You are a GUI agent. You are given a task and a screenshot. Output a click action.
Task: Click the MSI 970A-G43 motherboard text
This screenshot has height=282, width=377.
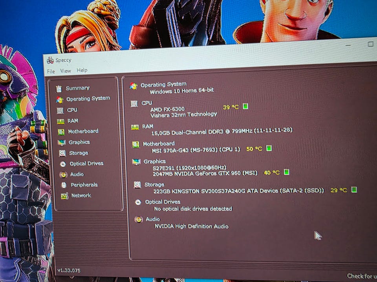pyautogui.click(x=196, y=150)
